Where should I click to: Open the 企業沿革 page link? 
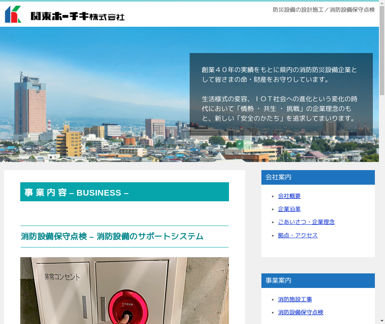289,209
